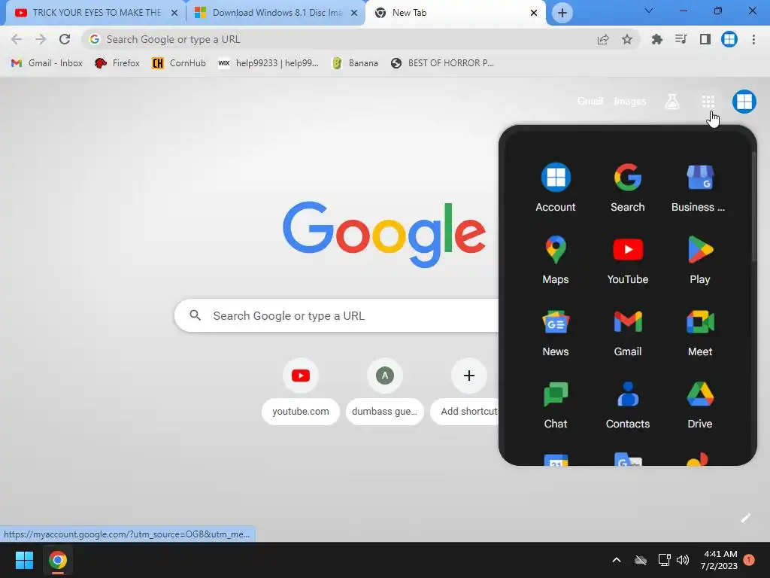The image size is (770, 578).
Task: Toggle the Chrome side panel
Action: 705,39
